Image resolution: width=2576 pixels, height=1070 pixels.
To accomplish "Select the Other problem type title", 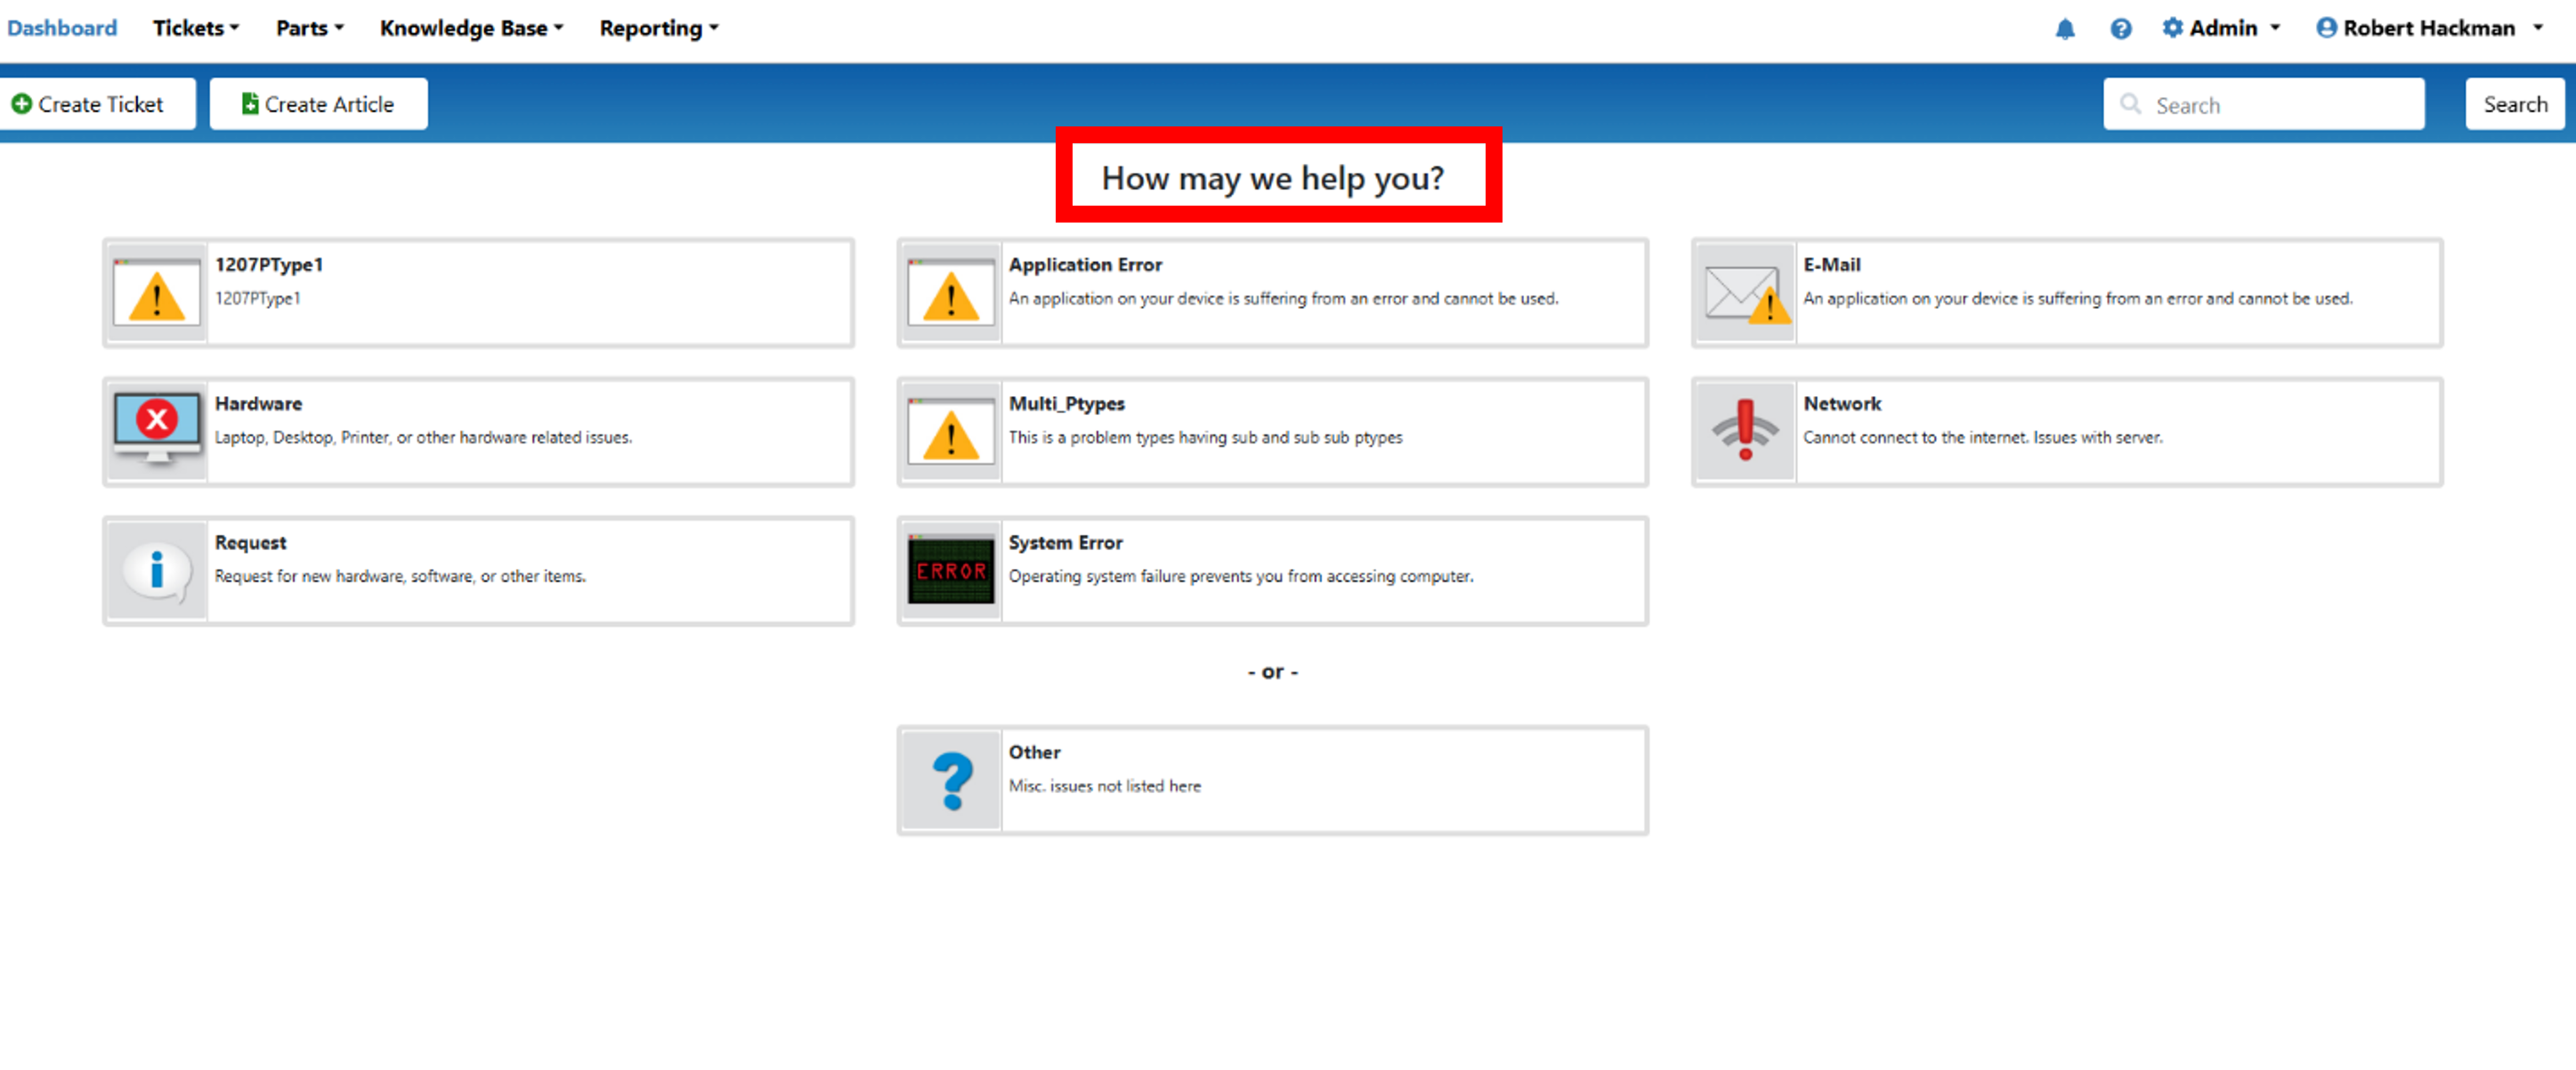I will coord(1034,752).
